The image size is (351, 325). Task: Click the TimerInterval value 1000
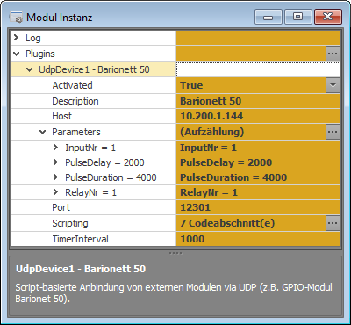[x=192, y=239]
